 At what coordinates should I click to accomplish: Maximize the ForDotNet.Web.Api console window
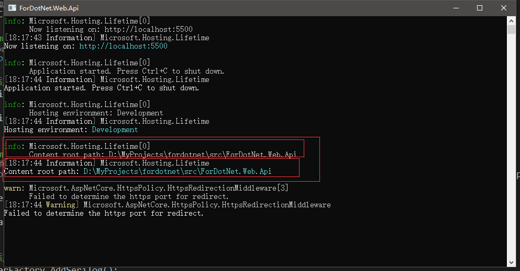[x=480, y=8]
